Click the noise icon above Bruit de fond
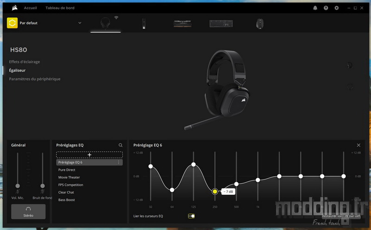This screenshot has height=230, width=371. [42, 192]
